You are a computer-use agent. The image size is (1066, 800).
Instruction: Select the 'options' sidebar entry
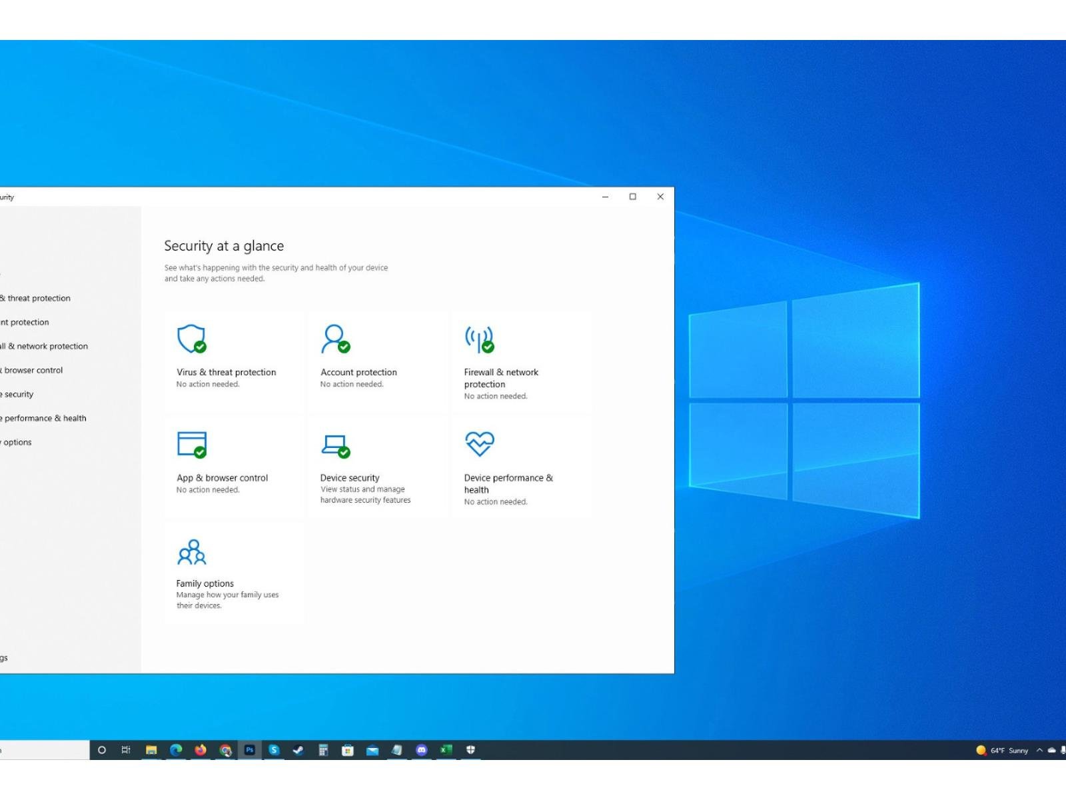click(17, 442)
